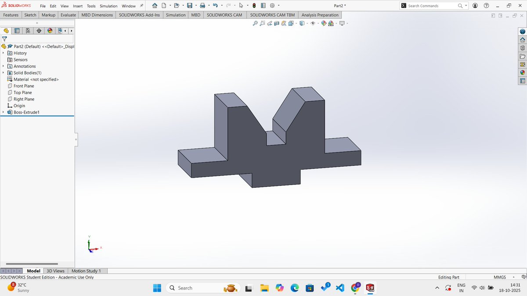Switch to the Sketch tab

click(30, 15)
